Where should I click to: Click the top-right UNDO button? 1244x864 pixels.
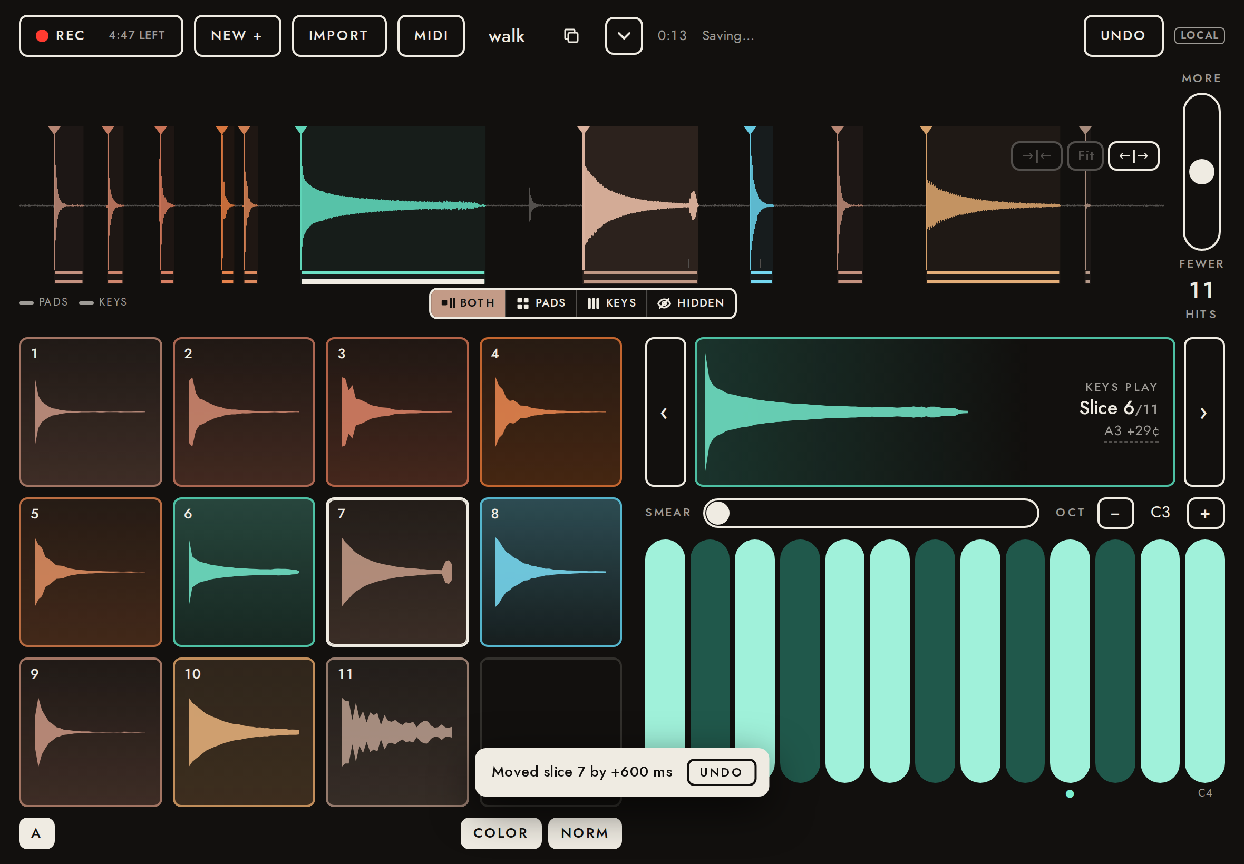pyautogui.click(x=1123, y=36)
